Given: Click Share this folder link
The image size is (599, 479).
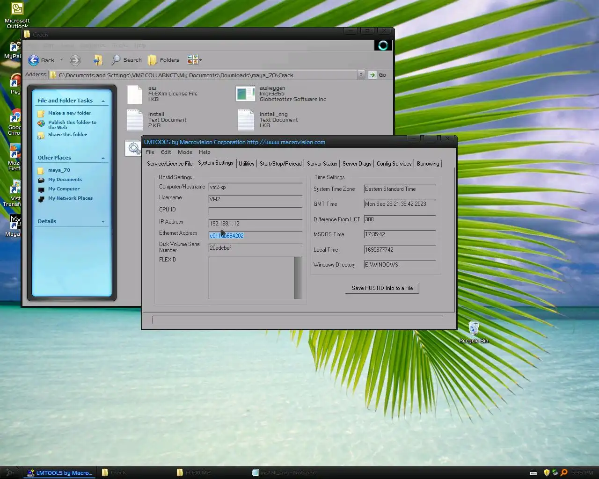Looking at the screenshot, I should click(x=67, y=135).
